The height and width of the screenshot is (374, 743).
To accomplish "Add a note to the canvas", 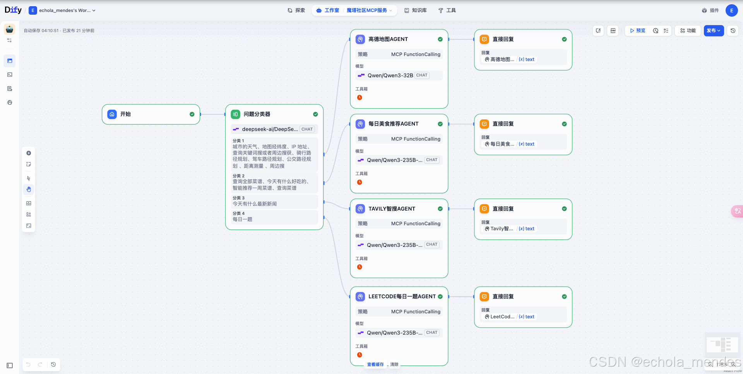I will click(29, 164).
